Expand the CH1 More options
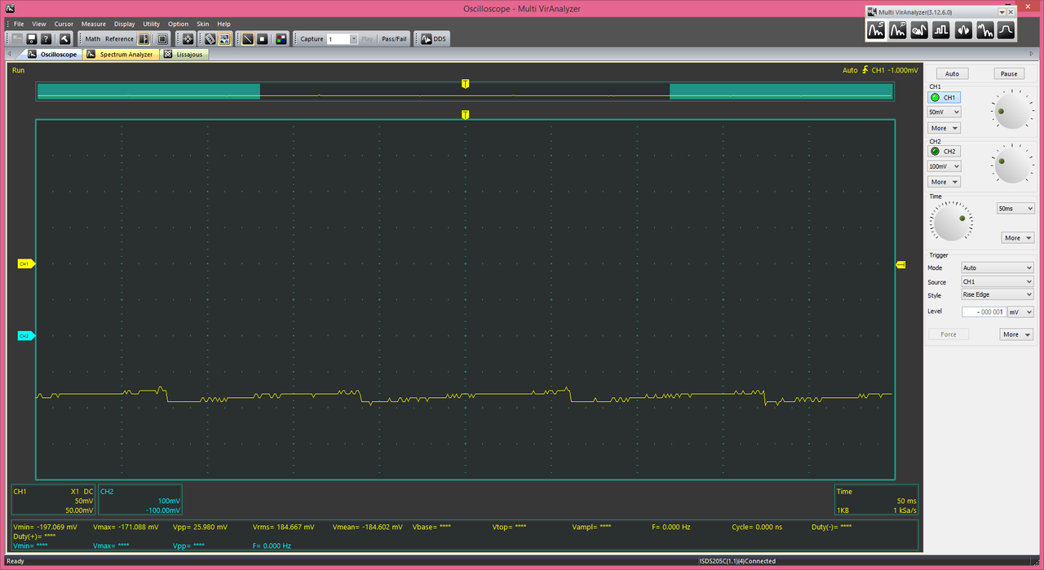 (x=944, y=128)
